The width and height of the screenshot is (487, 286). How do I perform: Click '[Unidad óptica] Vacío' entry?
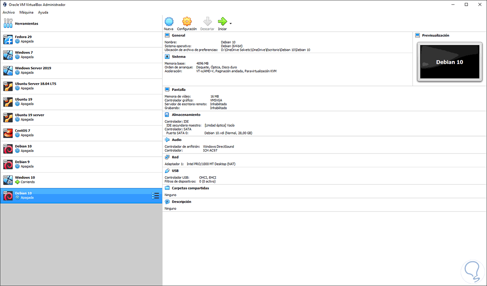[x=220, y=125]
